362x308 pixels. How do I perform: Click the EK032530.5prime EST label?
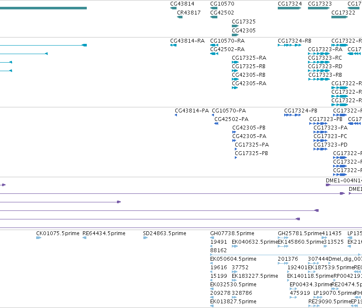tap(233, 285)
